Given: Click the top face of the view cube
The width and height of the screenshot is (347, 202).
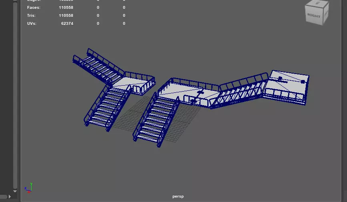Looking at the screenshot, I should coord(318,3).
